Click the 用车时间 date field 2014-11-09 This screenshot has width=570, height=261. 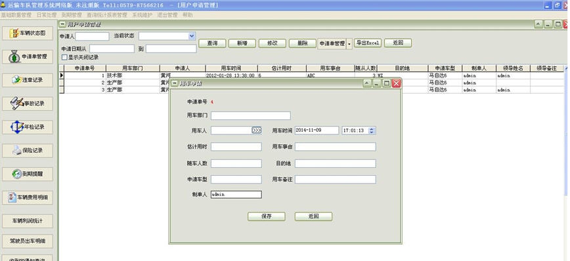[x=317, y=130]
